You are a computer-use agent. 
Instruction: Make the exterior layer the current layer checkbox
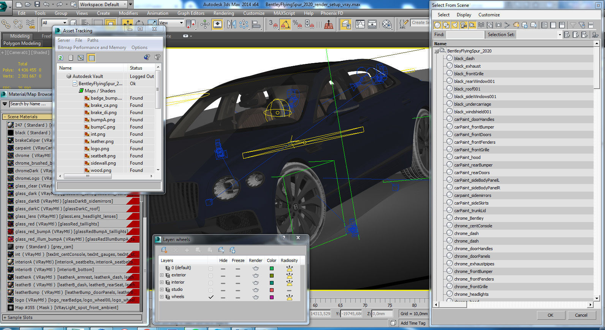coord(211,275)
